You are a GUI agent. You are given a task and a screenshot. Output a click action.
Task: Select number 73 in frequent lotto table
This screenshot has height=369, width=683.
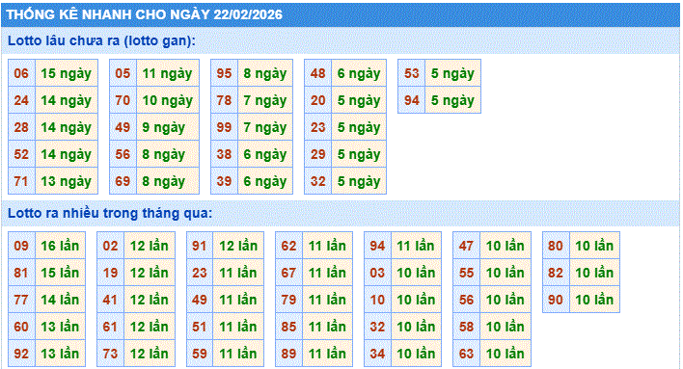(110, 354)
